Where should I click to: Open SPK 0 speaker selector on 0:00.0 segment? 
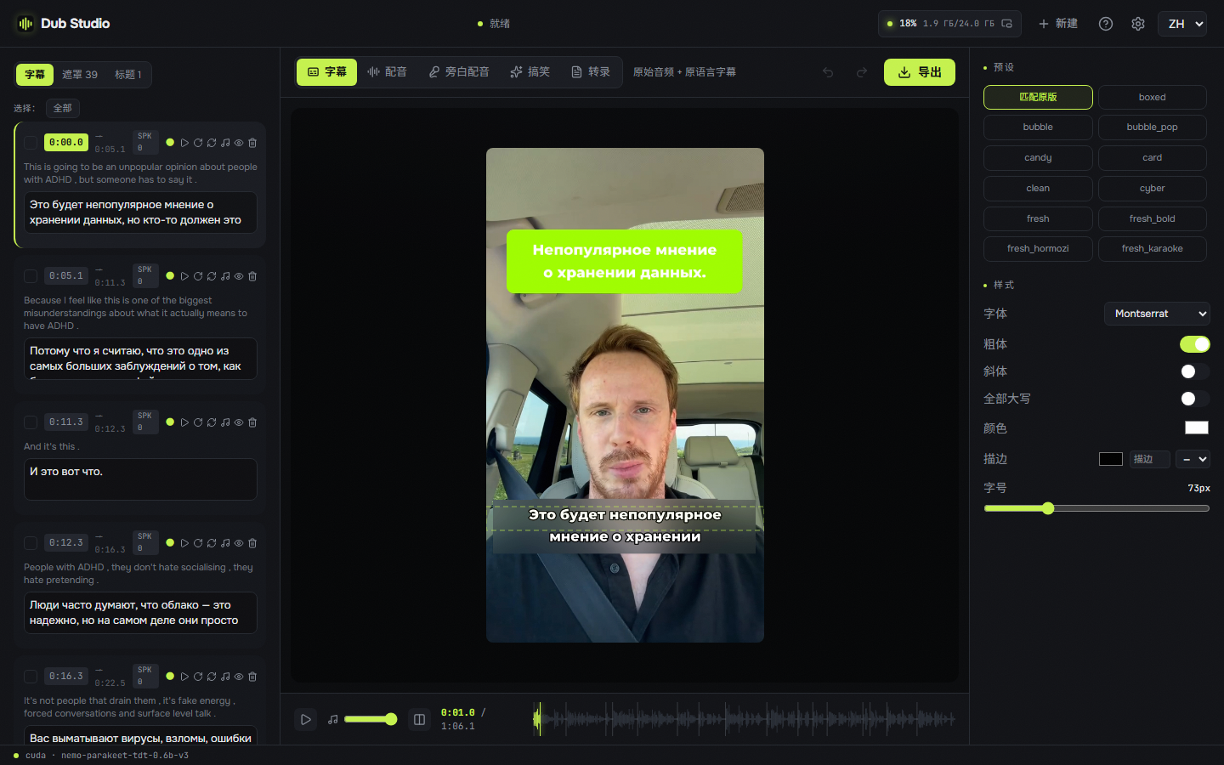pos(145,142)
